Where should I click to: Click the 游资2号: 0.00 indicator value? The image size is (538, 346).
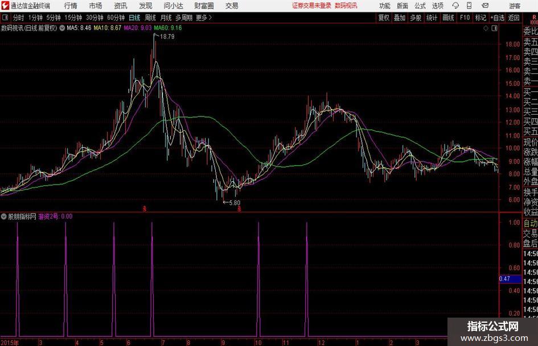point(55,216)
